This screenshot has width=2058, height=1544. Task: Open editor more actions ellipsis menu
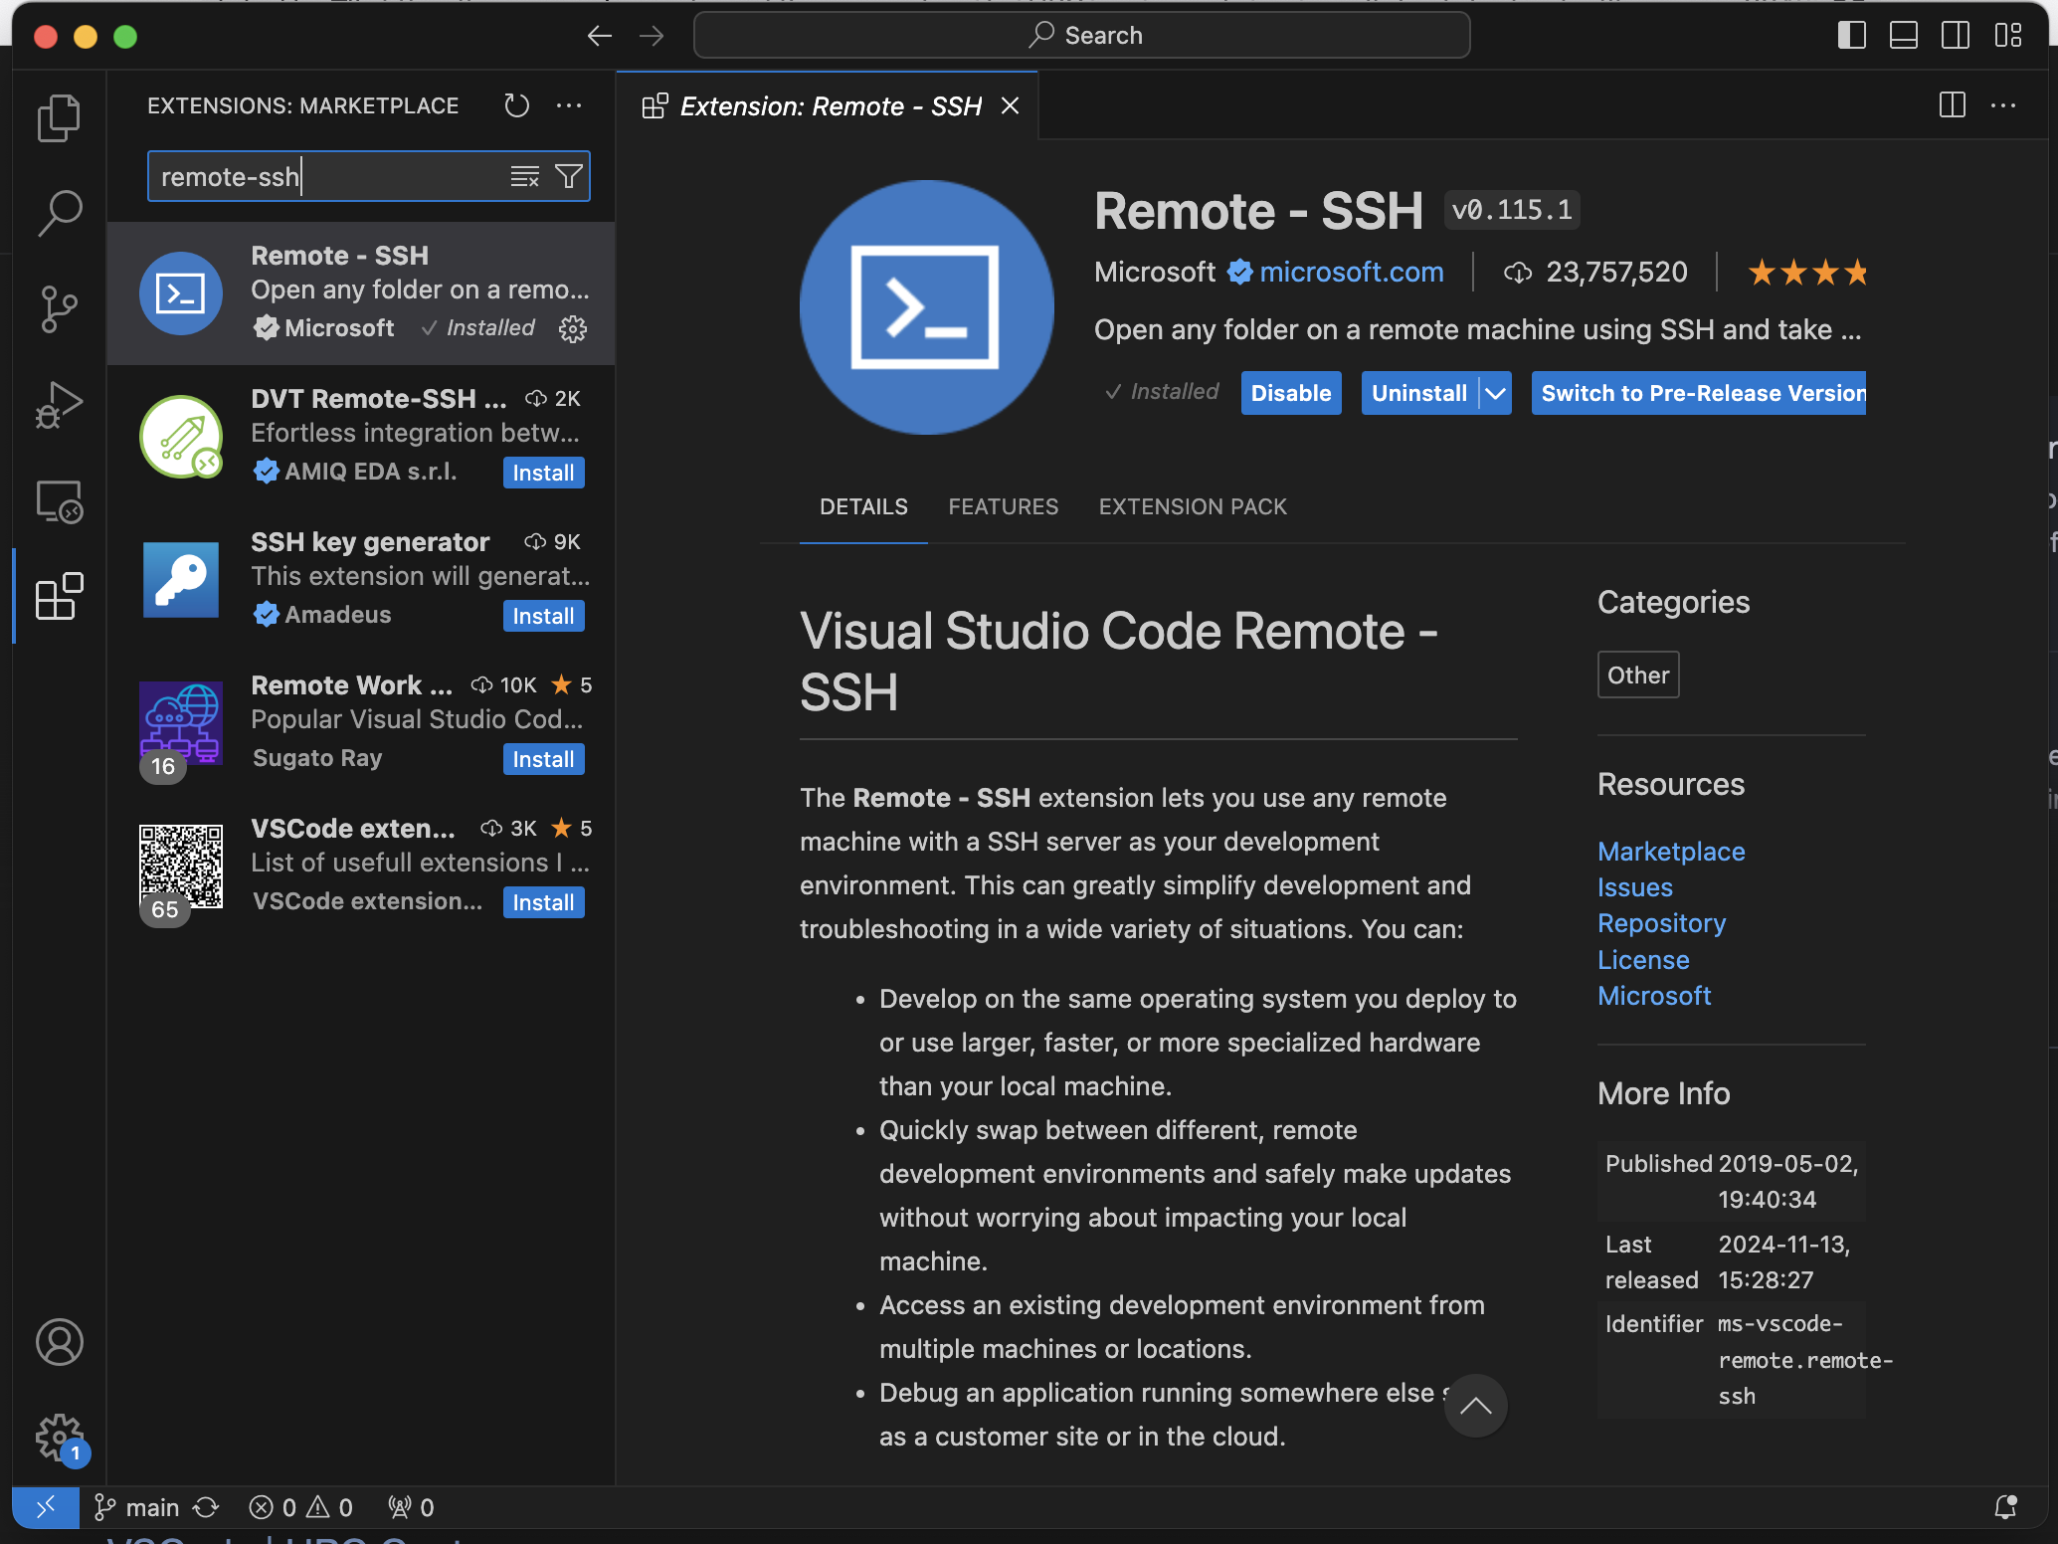[2003, 105]
